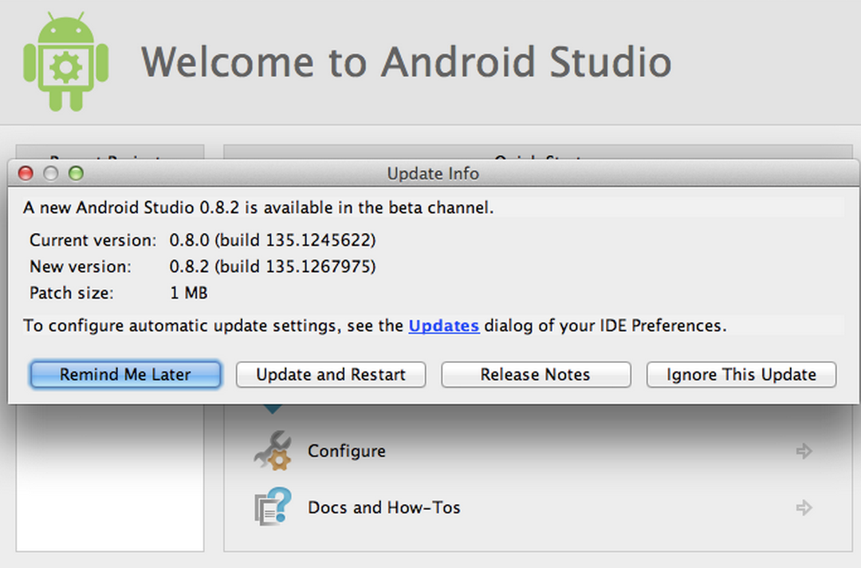Click the New version 0.8.2 build text
The height and width of the screenshot is (568, 861).
click(273, 266)
